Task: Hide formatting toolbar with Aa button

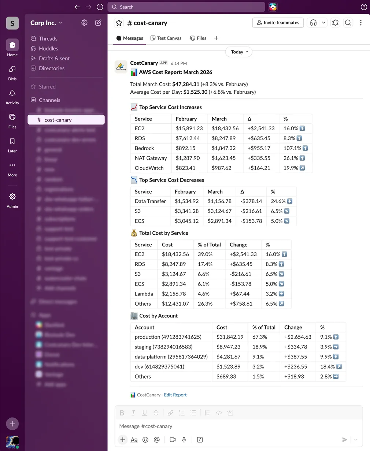Action: (134, 440)
